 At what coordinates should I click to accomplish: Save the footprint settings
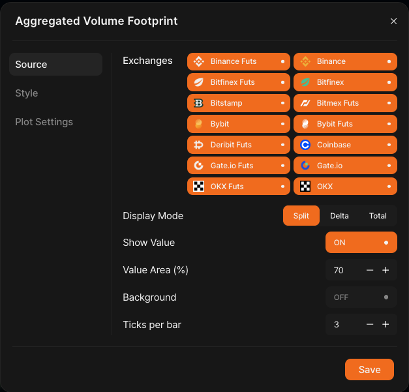370,370
